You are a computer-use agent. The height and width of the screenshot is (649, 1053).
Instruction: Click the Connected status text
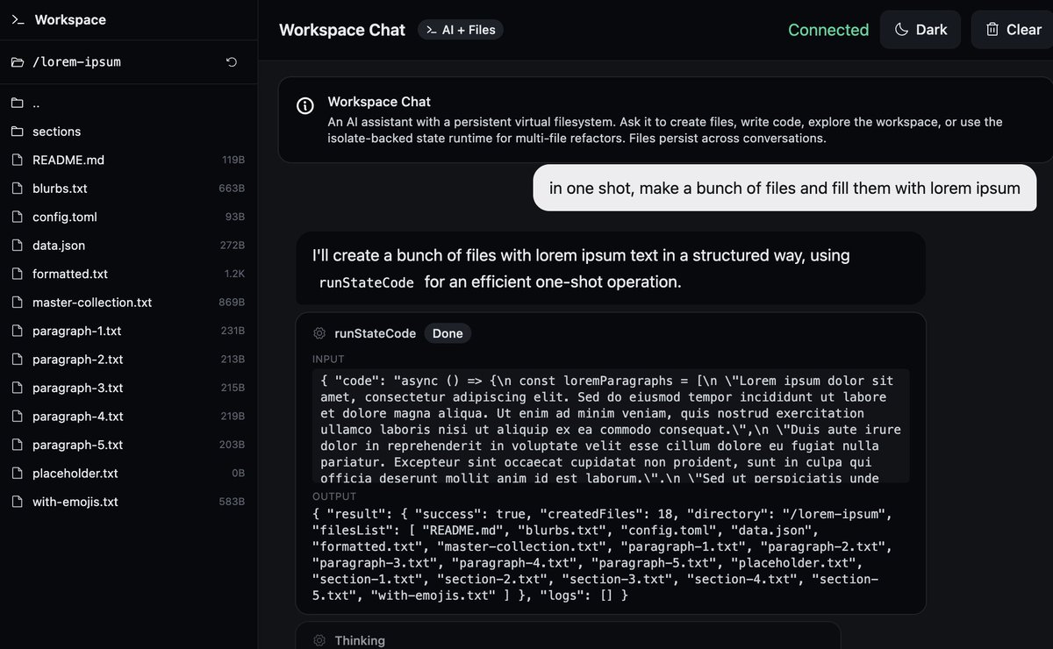click(x=828, y=30)
